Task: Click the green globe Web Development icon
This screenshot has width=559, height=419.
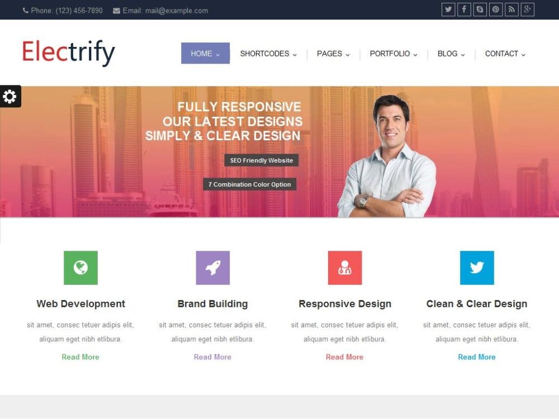Action: (x=80, y=268)
